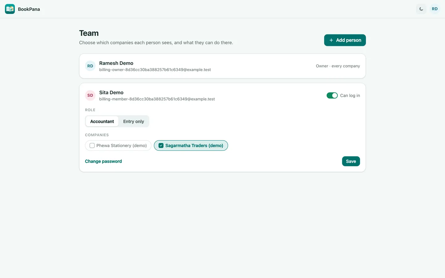Image resolution: width=445 pixels, height=278 pixels.
Task: Disable the Can log in switch
Action: (x=332, y=95)
